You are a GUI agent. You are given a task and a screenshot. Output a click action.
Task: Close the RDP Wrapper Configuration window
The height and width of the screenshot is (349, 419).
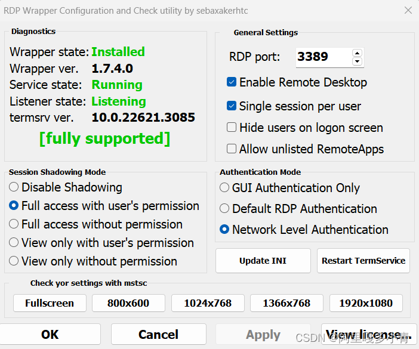[408, 10]
